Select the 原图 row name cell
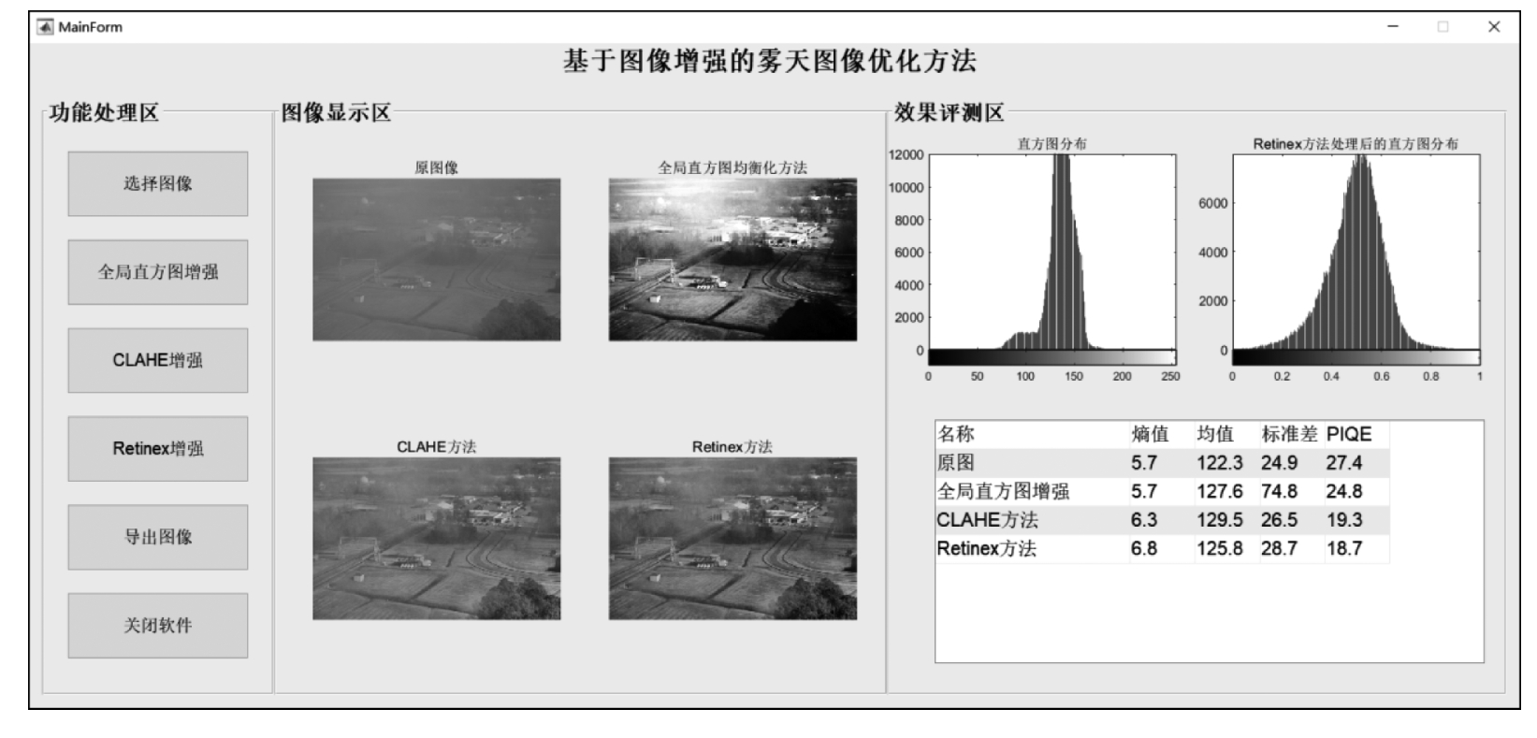 tap(1032, 463)
